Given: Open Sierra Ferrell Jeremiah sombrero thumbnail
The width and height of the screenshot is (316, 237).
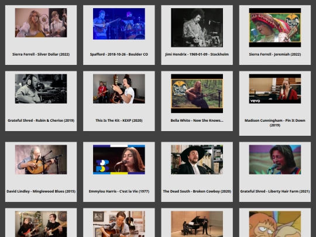Looking at the screenshot, I should coord(275,28).
